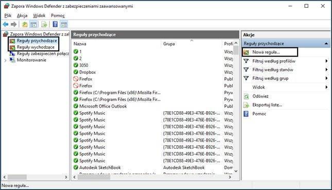332x190 pixels.
Task: Click the rules list horizontal scrollbar right arrow
Action: (x=230, y=177)
